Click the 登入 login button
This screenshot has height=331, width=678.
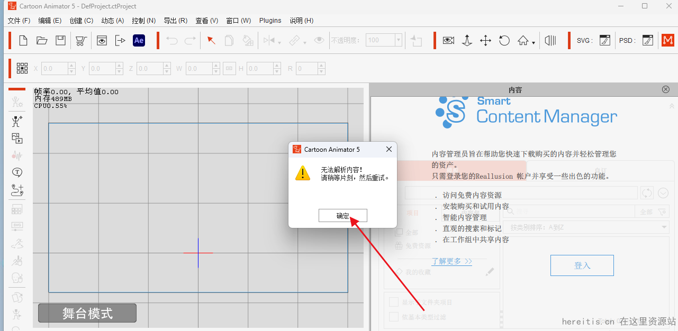582,265
